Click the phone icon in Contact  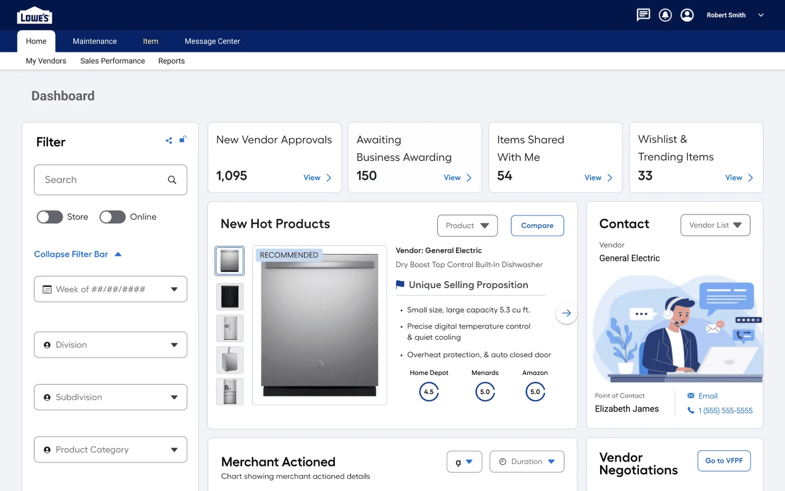[691, 410]
